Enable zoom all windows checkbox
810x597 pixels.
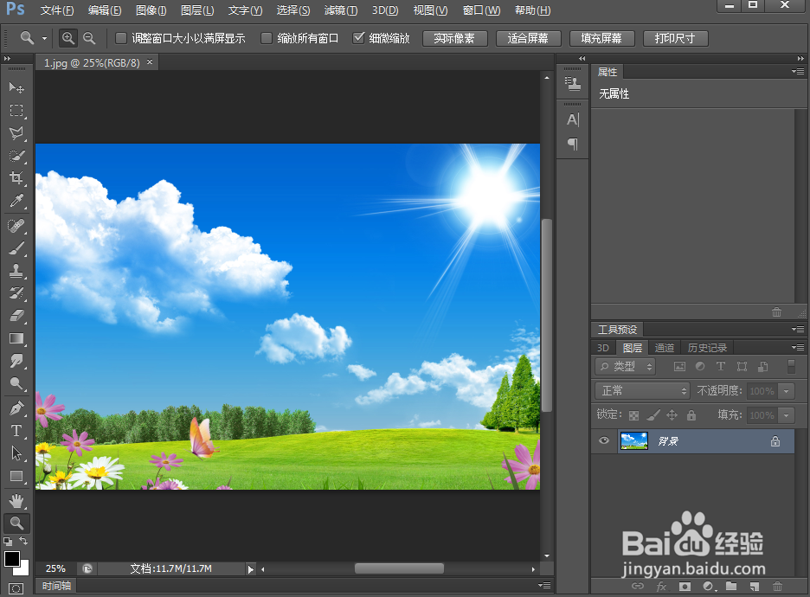(x=267, y=38)
